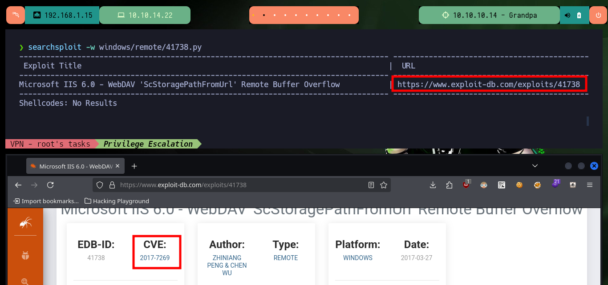Click the REMOTE type link
The image size is (608, 285).
click(286, 258)
